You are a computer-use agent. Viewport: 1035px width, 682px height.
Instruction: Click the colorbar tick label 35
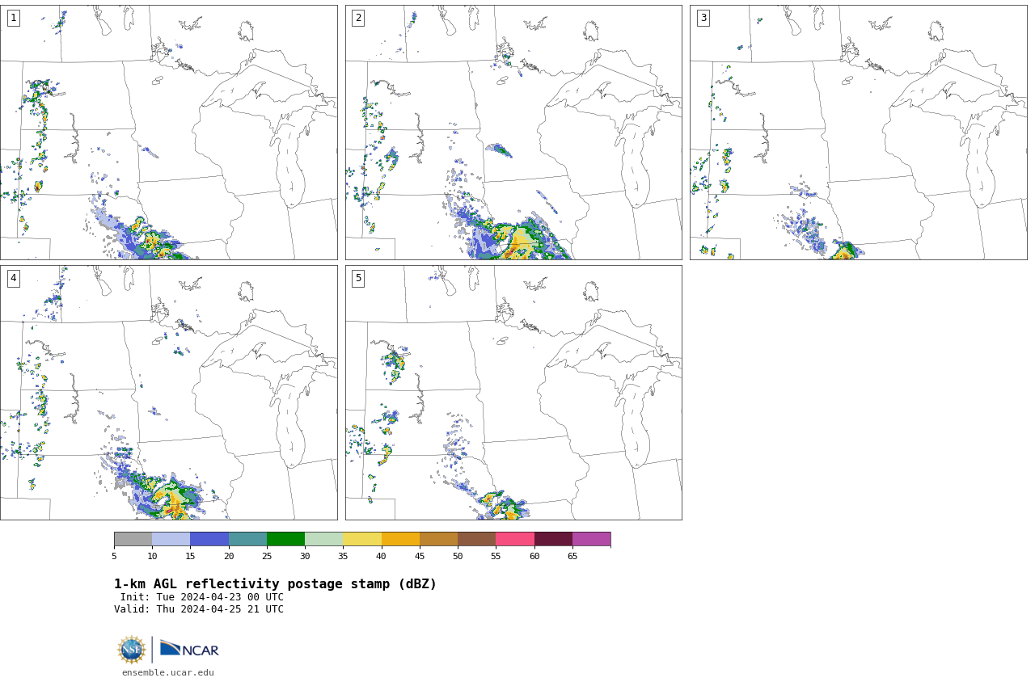coord(343,556)
